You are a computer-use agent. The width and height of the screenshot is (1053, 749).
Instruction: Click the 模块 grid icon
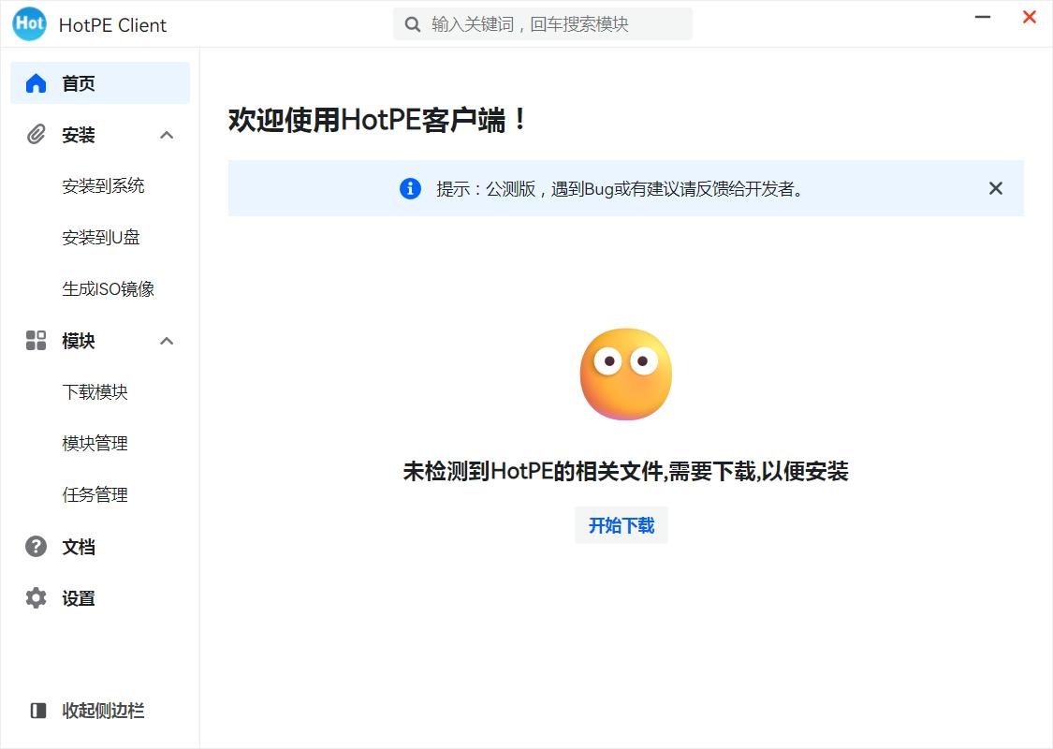36,341
